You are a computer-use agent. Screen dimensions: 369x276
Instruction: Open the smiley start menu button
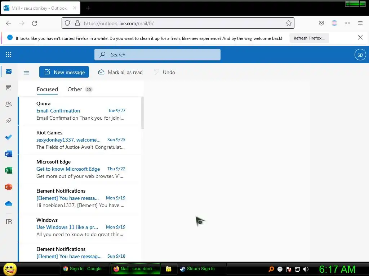tap(10, 269)
